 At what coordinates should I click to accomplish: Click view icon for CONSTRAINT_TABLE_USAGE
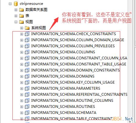pos(27,64)
